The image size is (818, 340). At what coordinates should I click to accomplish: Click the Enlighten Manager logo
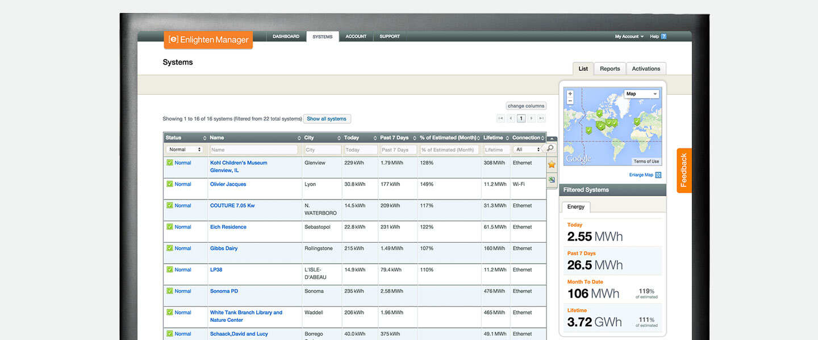[208, 40]
